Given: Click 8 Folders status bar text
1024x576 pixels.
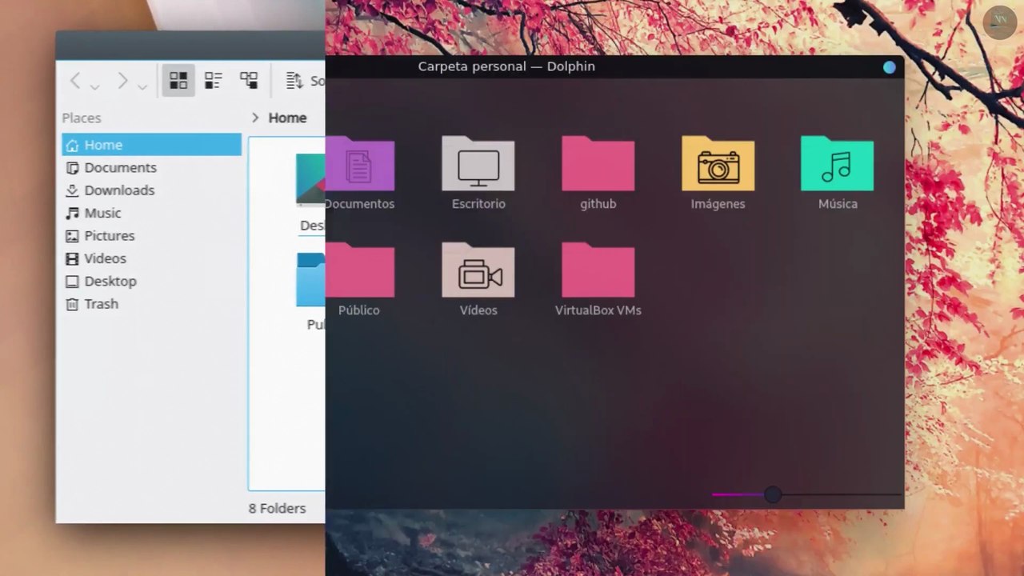Looking at the screenshot, I should point(278,508).
